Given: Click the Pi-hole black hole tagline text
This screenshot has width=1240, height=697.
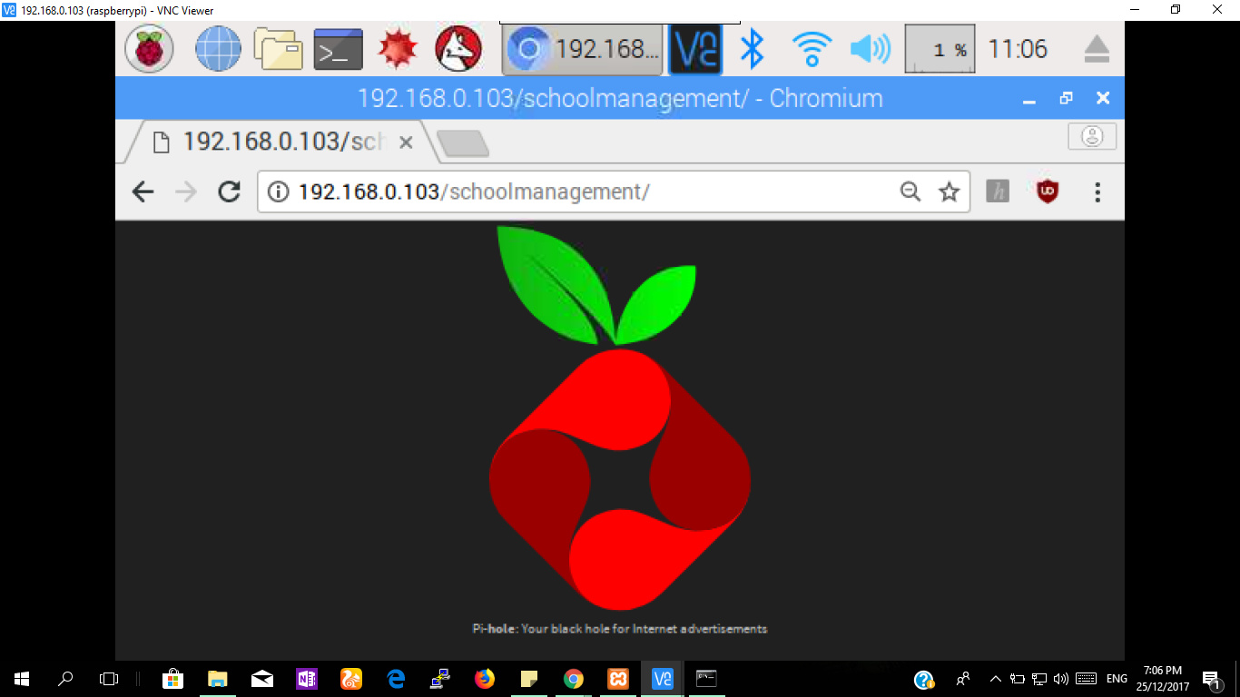Looking at the screenshot, I should (620, 628).
